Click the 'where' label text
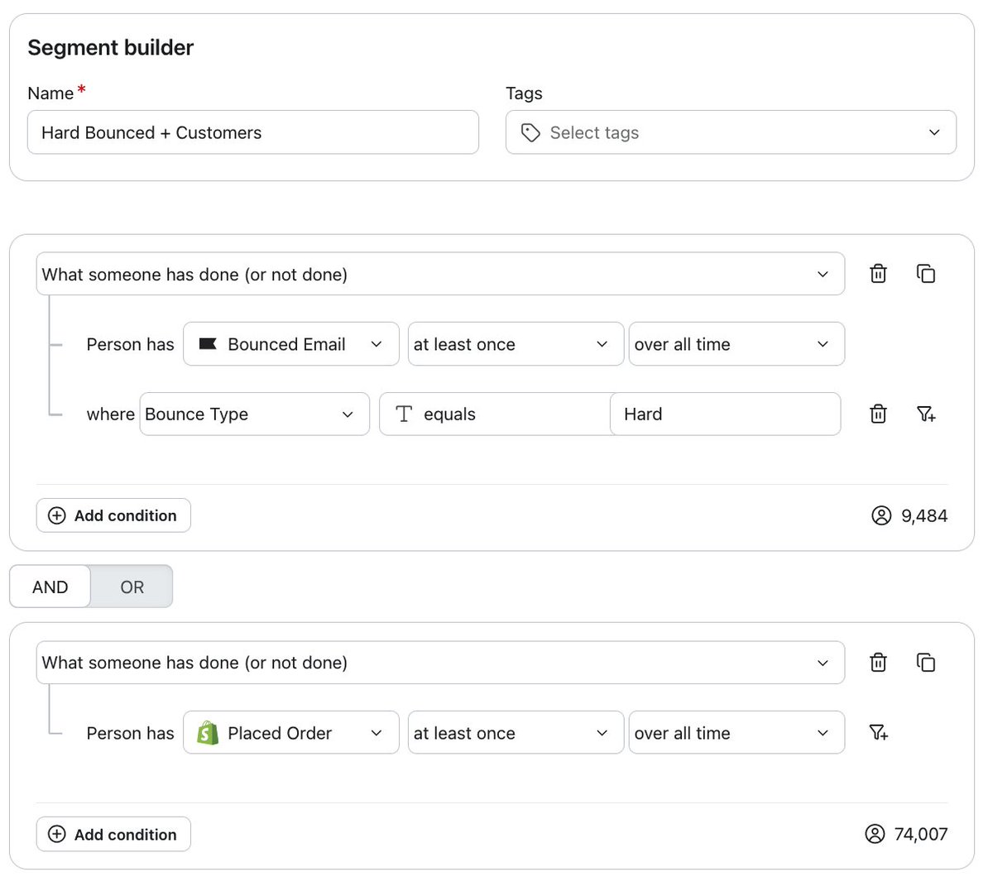Image resolution: width=993 pixels, height=891 pixels. pos(110,414)
